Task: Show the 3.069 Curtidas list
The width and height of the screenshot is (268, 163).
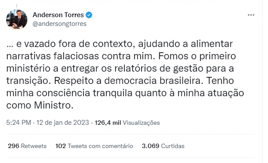Action: 163,146
